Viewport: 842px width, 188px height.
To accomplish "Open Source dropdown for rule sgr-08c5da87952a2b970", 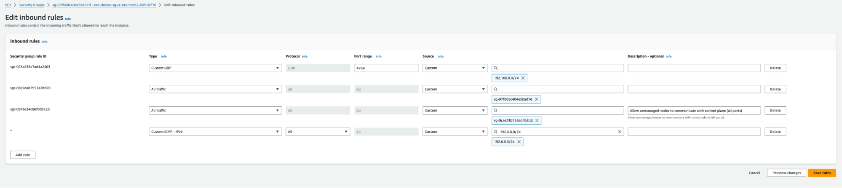I will coord(455,89).
